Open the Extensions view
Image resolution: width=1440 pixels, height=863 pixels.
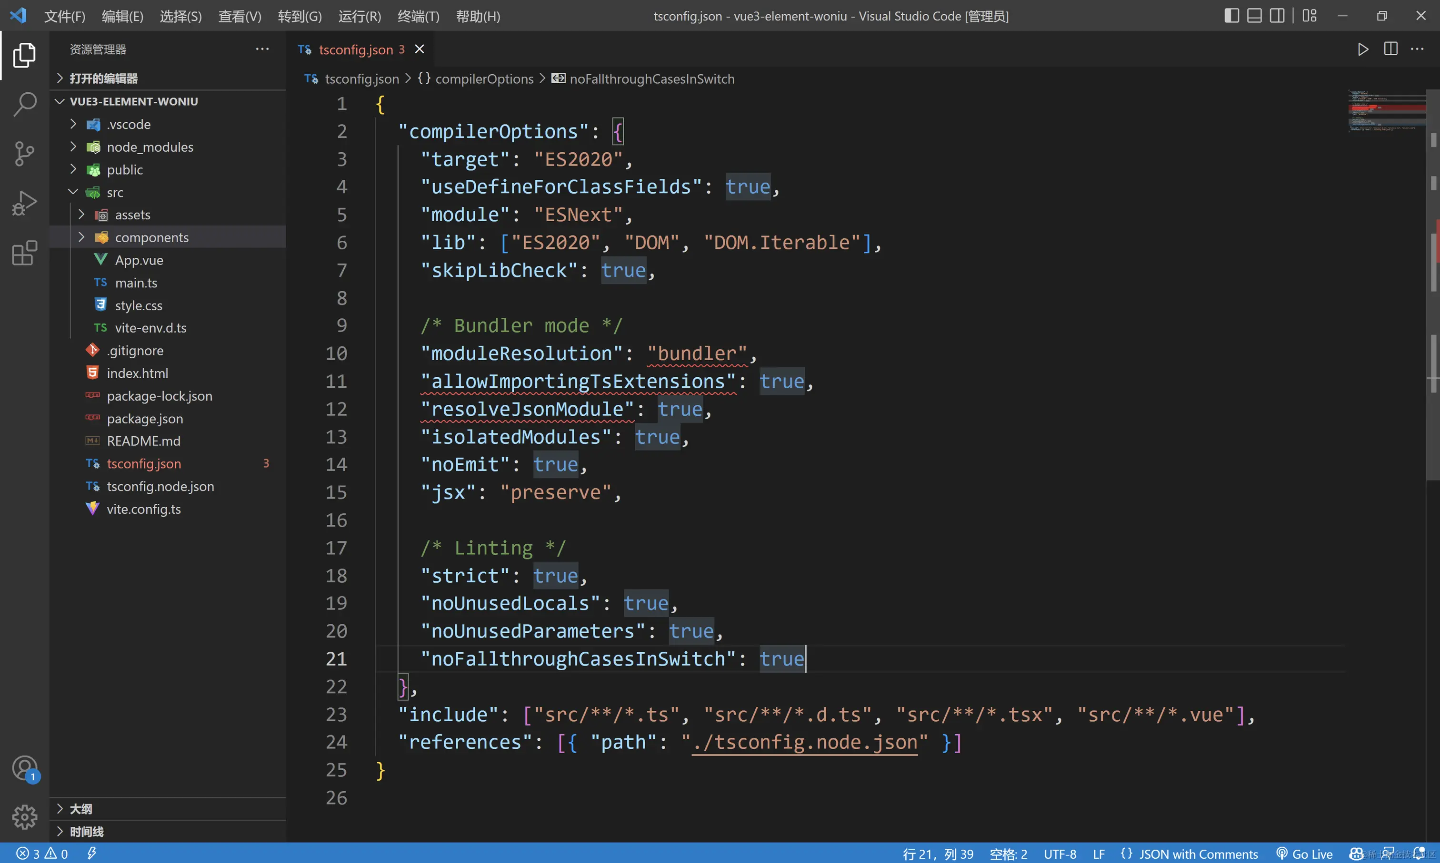tap(24, 254)
